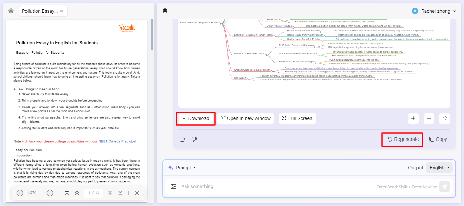
Task: Like the response with thumbs up
Action: click(182, 139)
